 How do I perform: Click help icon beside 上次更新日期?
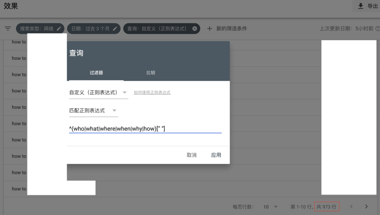pyautogui.click(x=378, y=29)
